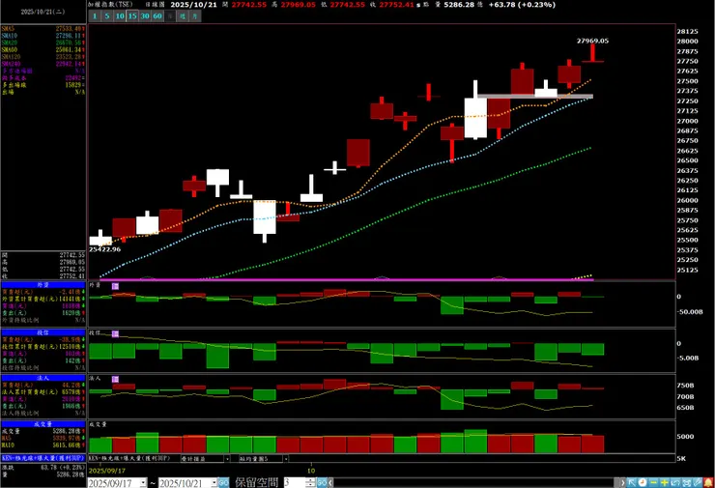Click the 多出場線 15829 row
The width and height of the screenshot is (715, 488).
(43, 85)
